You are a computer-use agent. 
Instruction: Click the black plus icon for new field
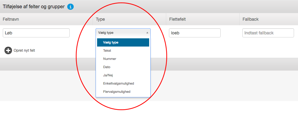click(8, 51)
